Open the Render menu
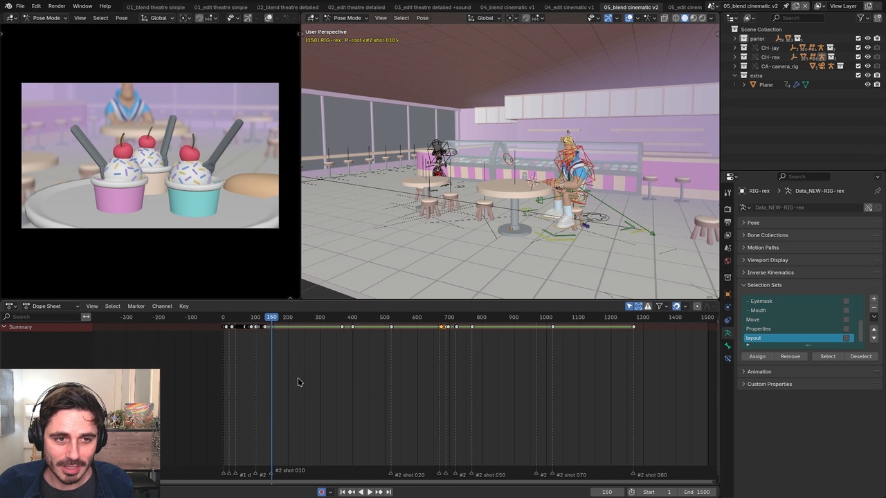Viewport: 886px width, 498px height. [57, 6]
